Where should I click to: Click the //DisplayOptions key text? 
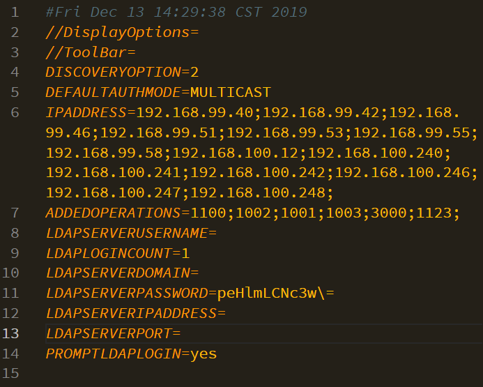117,32
